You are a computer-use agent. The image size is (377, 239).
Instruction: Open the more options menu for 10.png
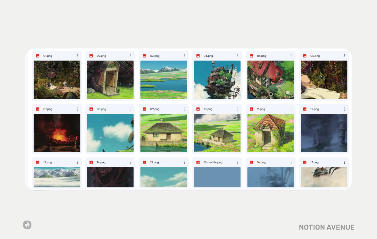tap(238, 109)
